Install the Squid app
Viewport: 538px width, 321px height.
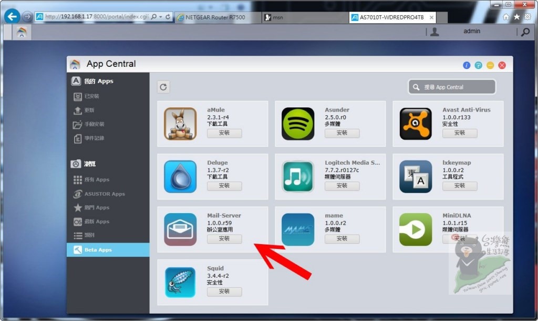224,292
